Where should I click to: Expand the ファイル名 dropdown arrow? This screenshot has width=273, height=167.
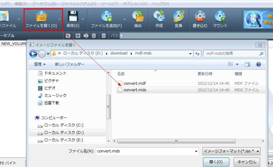[x=196, y=151]
